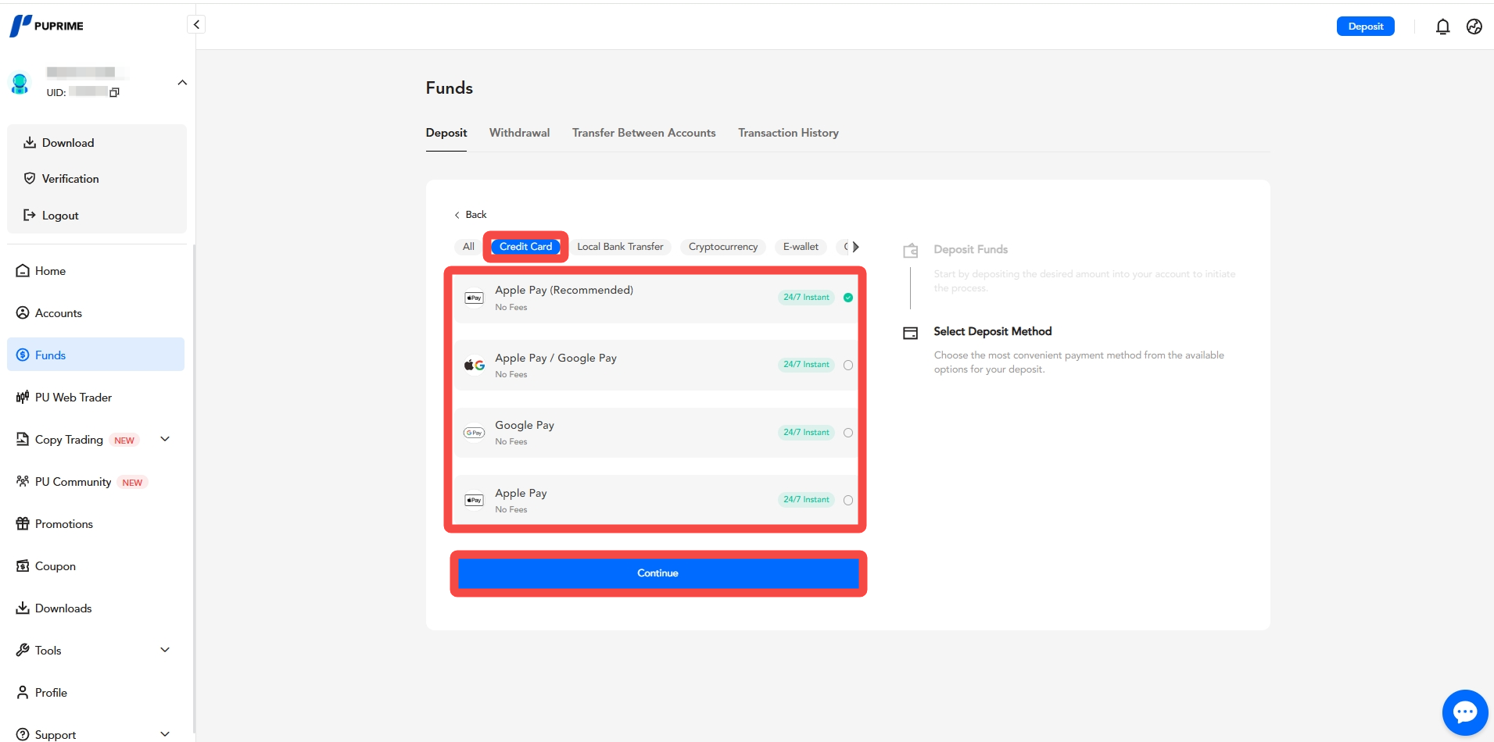Open the live chat bubble
Screen dimensions: 1494x742
pos(1464,712)
